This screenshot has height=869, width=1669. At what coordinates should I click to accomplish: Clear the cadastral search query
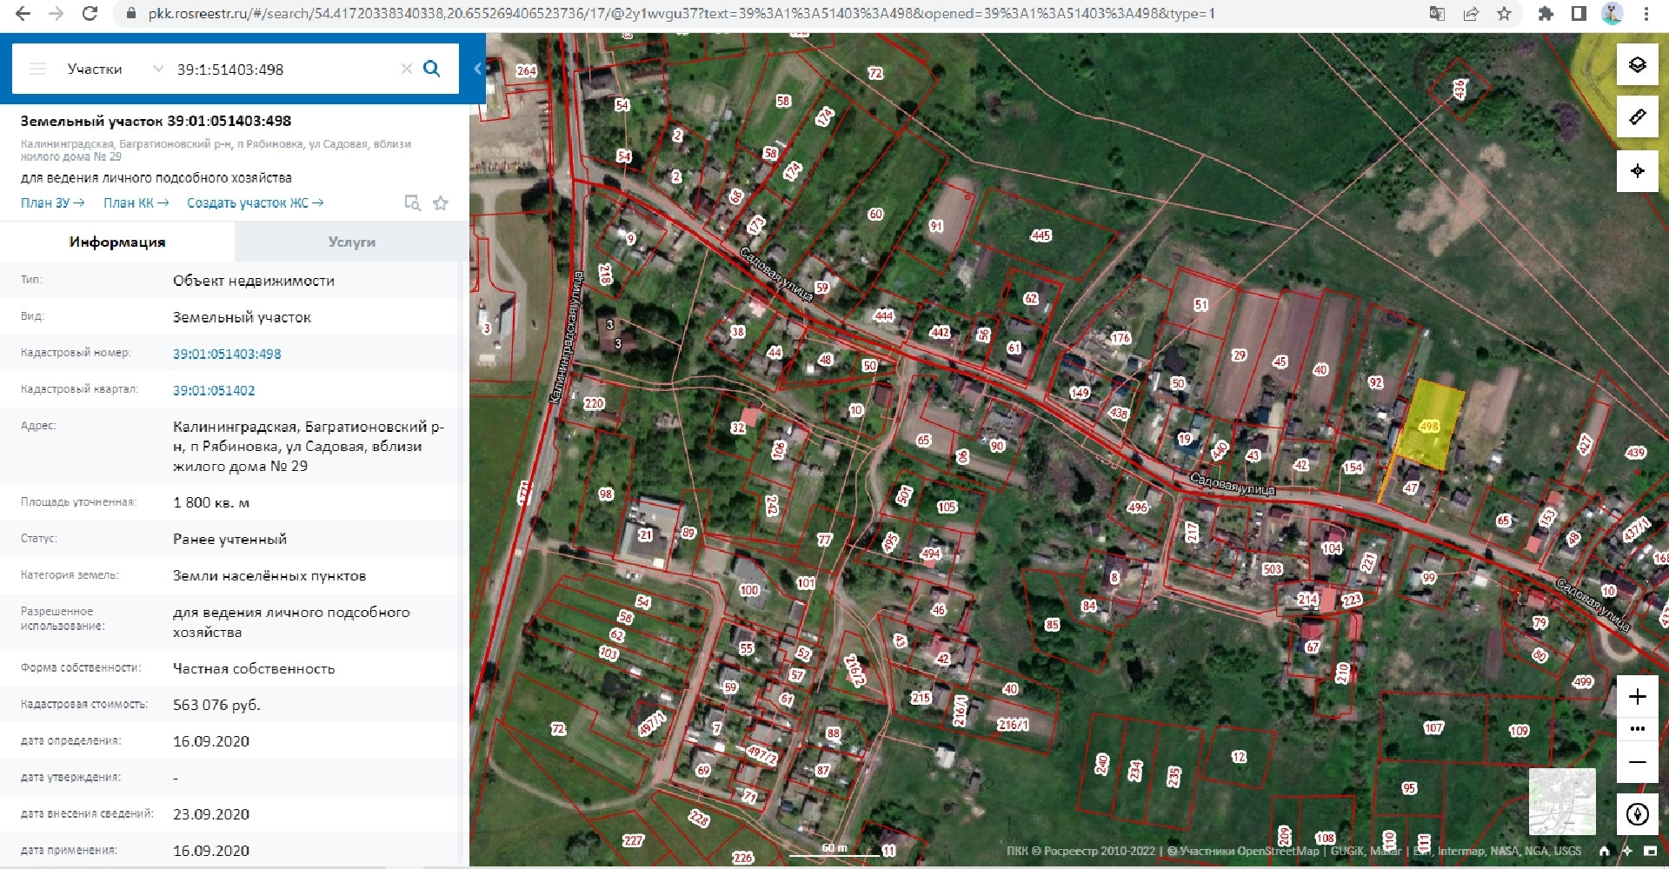coord(406,69)
